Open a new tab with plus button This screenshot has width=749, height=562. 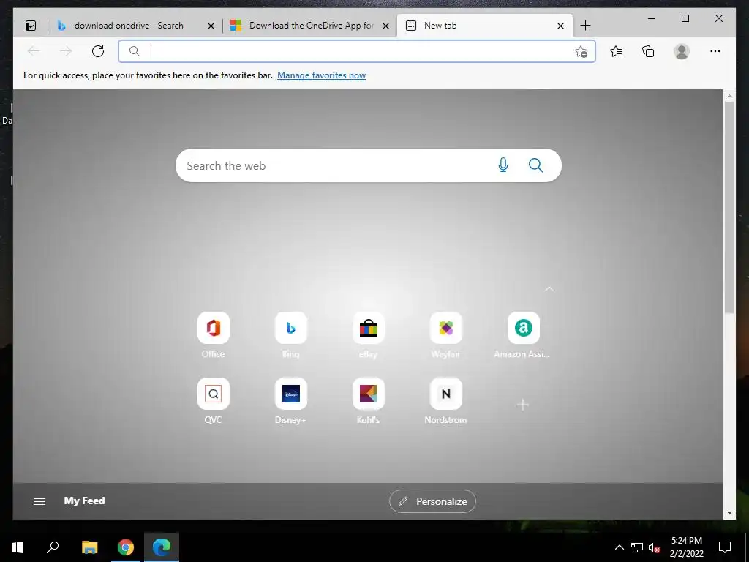coord(586,26)
